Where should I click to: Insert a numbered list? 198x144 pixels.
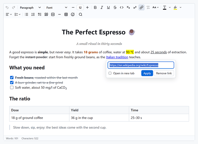(x=33, y=14)
